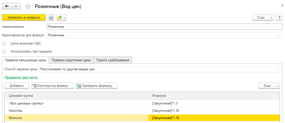This screenshot has height=123, width=285.
Task: Expand Идентификатор для формул dropdown
Action: pyautogui.click(x=279, y=35)
